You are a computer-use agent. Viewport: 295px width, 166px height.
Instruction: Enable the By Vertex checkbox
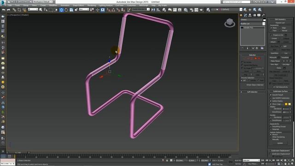tap(242, 62)
